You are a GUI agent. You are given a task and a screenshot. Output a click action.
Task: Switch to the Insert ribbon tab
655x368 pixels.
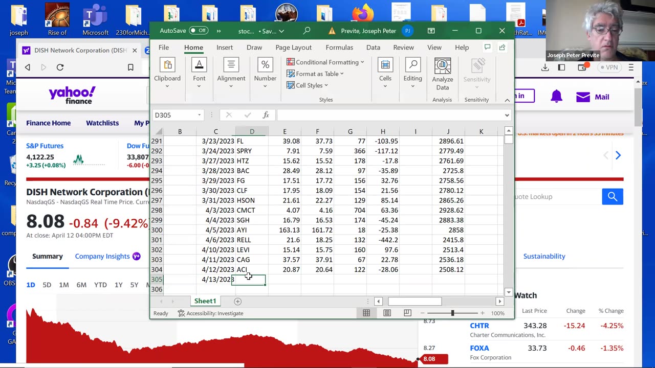coord(224,47)
